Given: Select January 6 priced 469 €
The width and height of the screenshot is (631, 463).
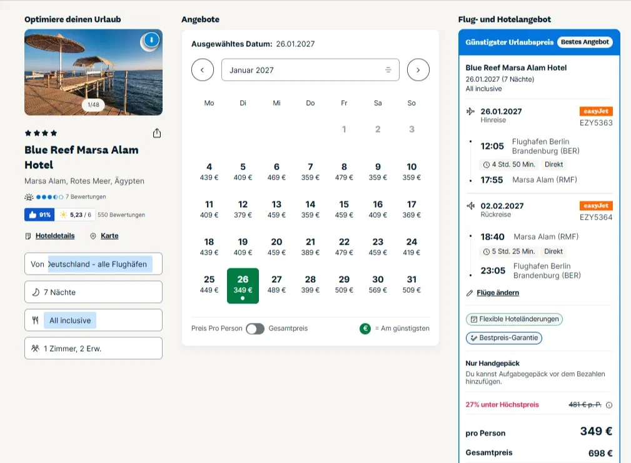Looking at the screenshot, I should (x=276, y=172).
